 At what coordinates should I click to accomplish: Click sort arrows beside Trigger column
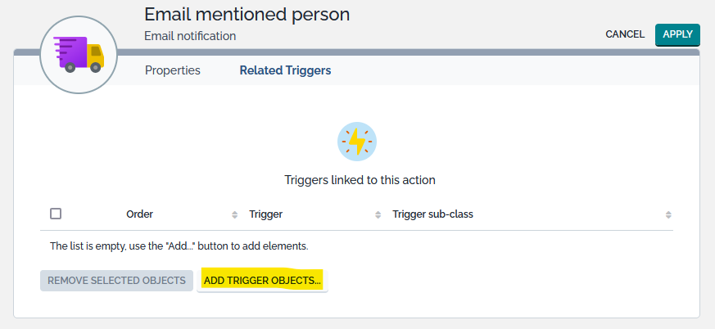coord(378,214)
